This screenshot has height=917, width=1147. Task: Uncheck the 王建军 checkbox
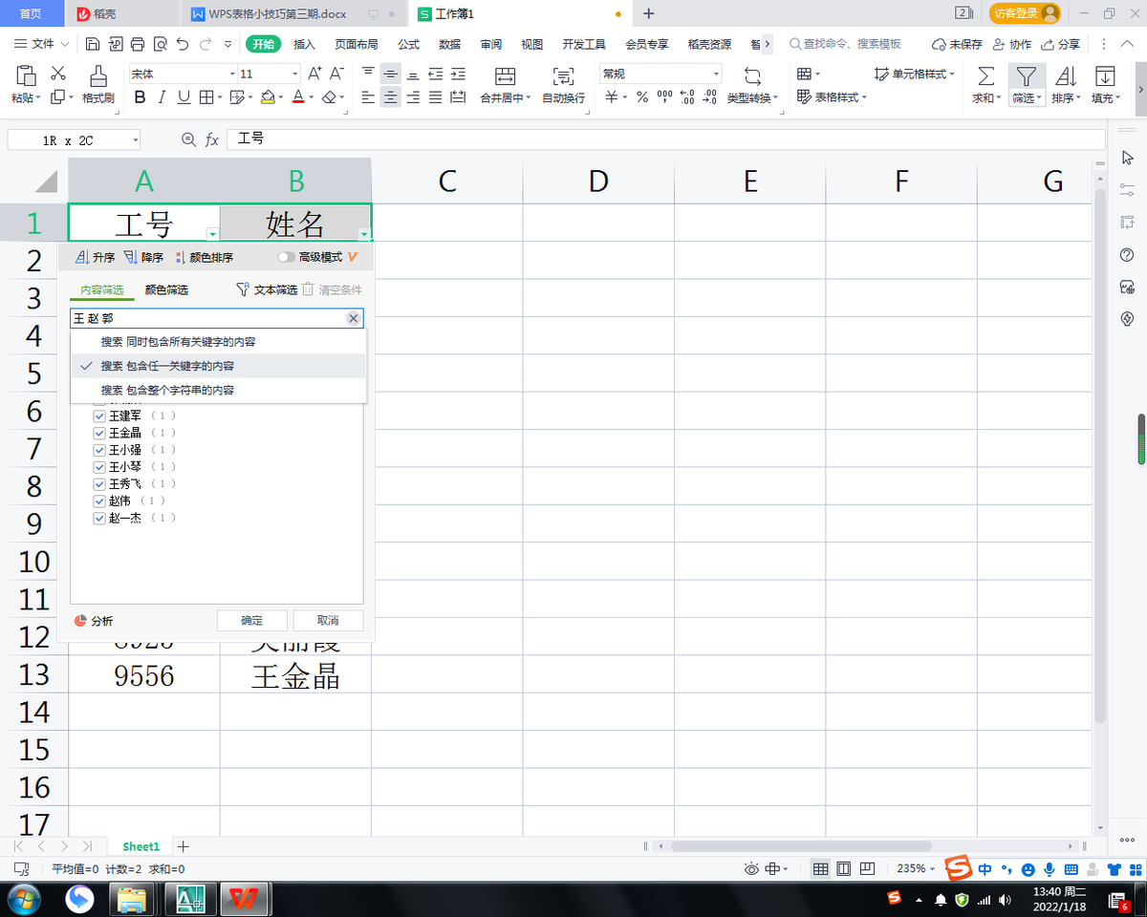click(x=99, y=416)
